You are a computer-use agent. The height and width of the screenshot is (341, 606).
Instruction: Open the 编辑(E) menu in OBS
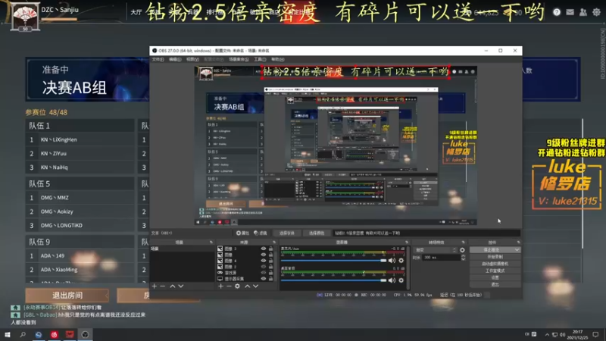175,60
